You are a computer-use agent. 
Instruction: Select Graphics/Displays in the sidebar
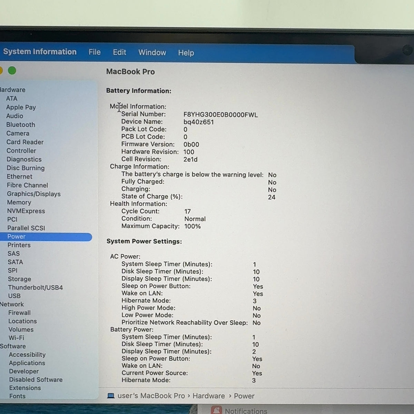(x=34, y=194)
